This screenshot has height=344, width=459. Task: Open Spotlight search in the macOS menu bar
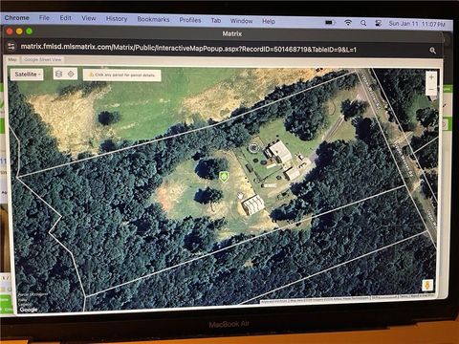click(363, 23)
